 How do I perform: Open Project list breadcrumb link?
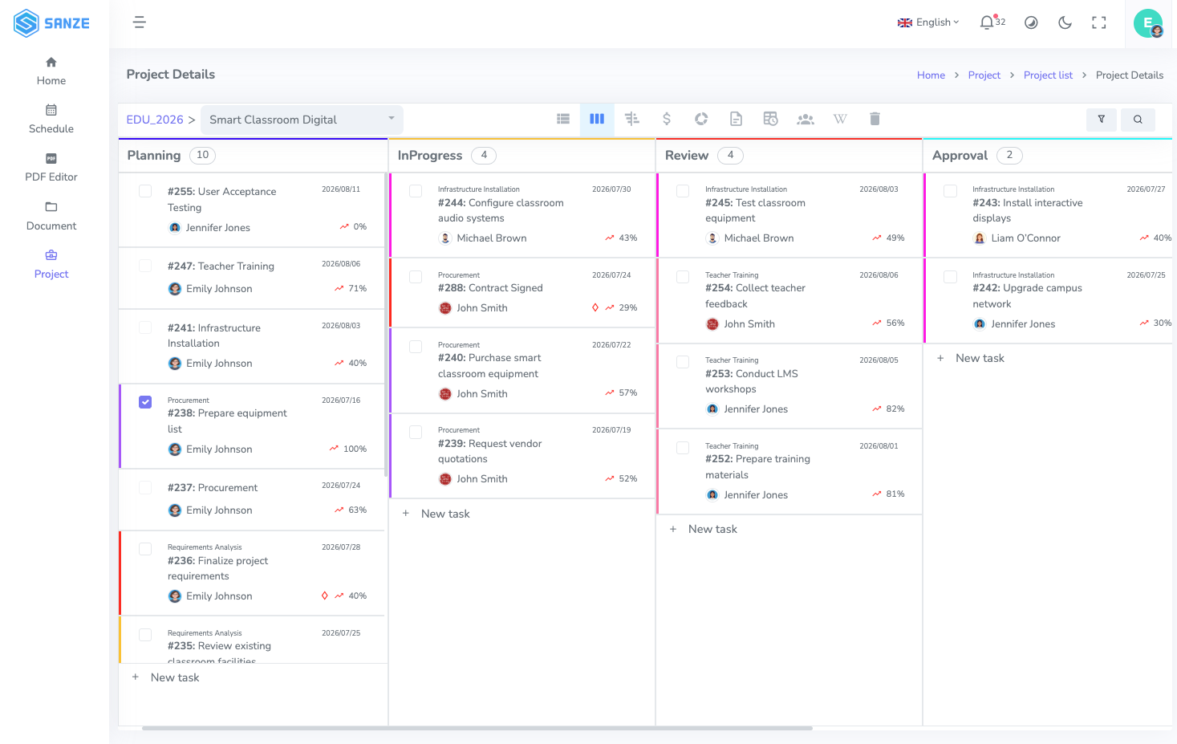tap(1048, 75)
